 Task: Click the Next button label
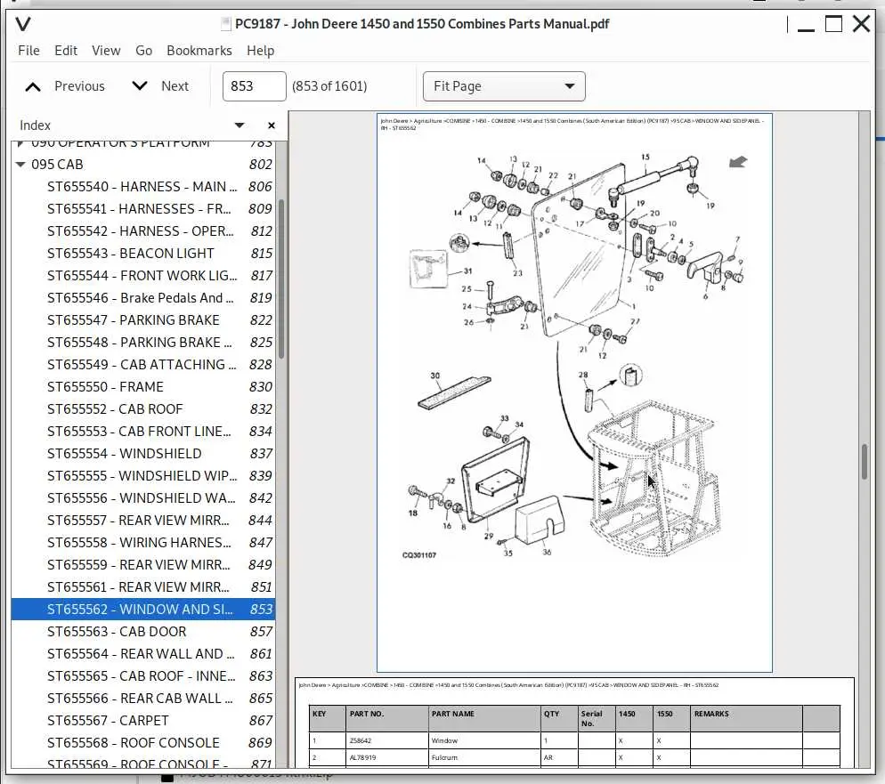pos(175,86)
